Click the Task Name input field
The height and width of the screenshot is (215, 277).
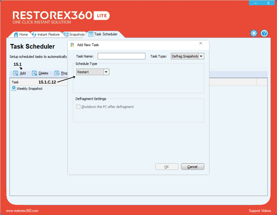click(x=121, y=56)
